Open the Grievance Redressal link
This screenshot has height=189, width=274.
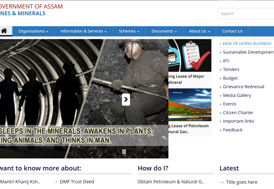point(243,87)
